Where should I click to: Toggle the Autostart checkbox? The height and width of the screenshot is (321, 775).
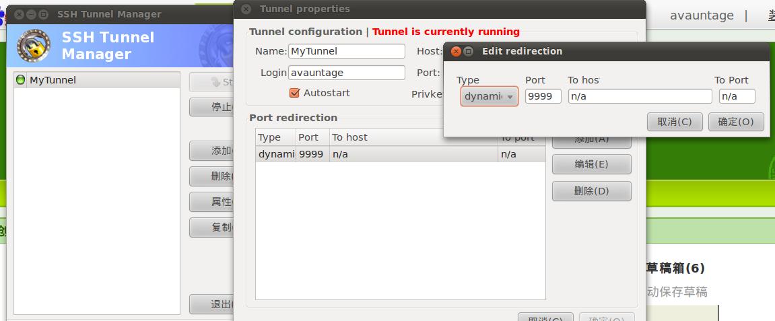(294, 93)
